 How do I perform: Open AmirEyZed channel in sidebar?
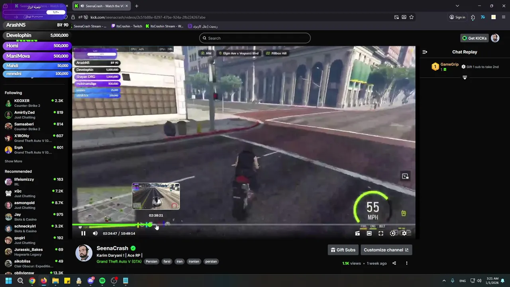(34, 115)
